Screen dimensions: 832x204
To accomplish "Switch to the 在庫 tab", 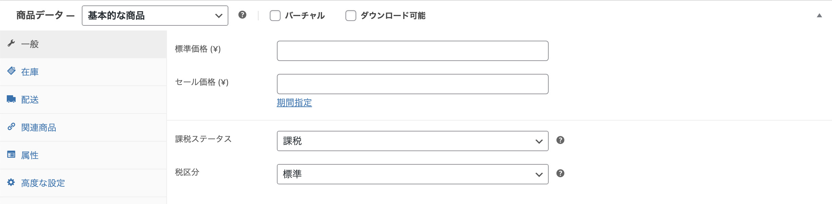I will (x=30, y=72).
